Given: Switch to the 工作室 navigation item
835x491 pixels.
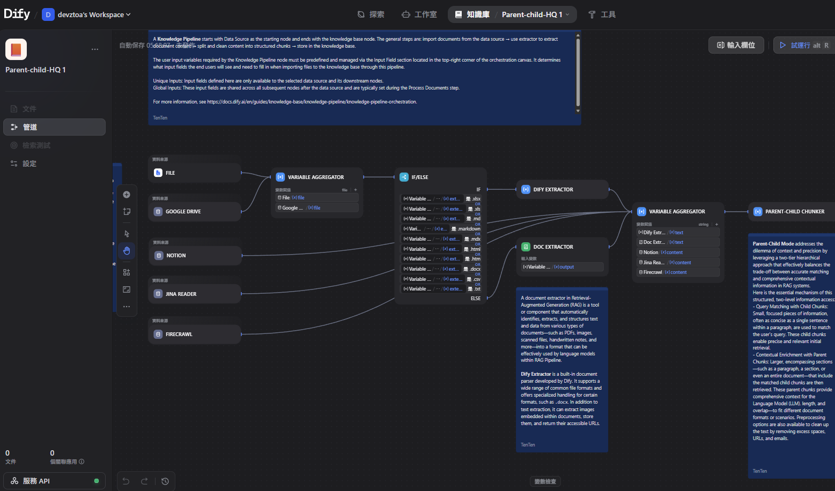Looking at the screenshot, I should click(419, 14).
